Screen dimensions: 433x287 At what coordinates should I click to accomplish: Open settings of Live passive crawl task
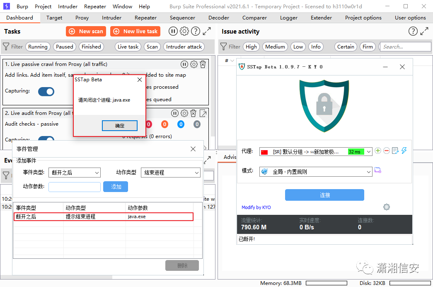click(194, 64)
